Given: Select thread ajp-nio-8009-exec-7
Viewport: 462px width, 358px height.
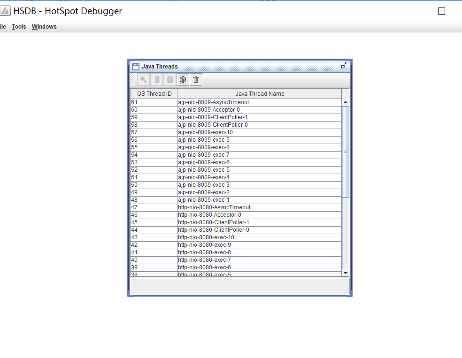Looking at the screenshot, I should tap(260, 155).
